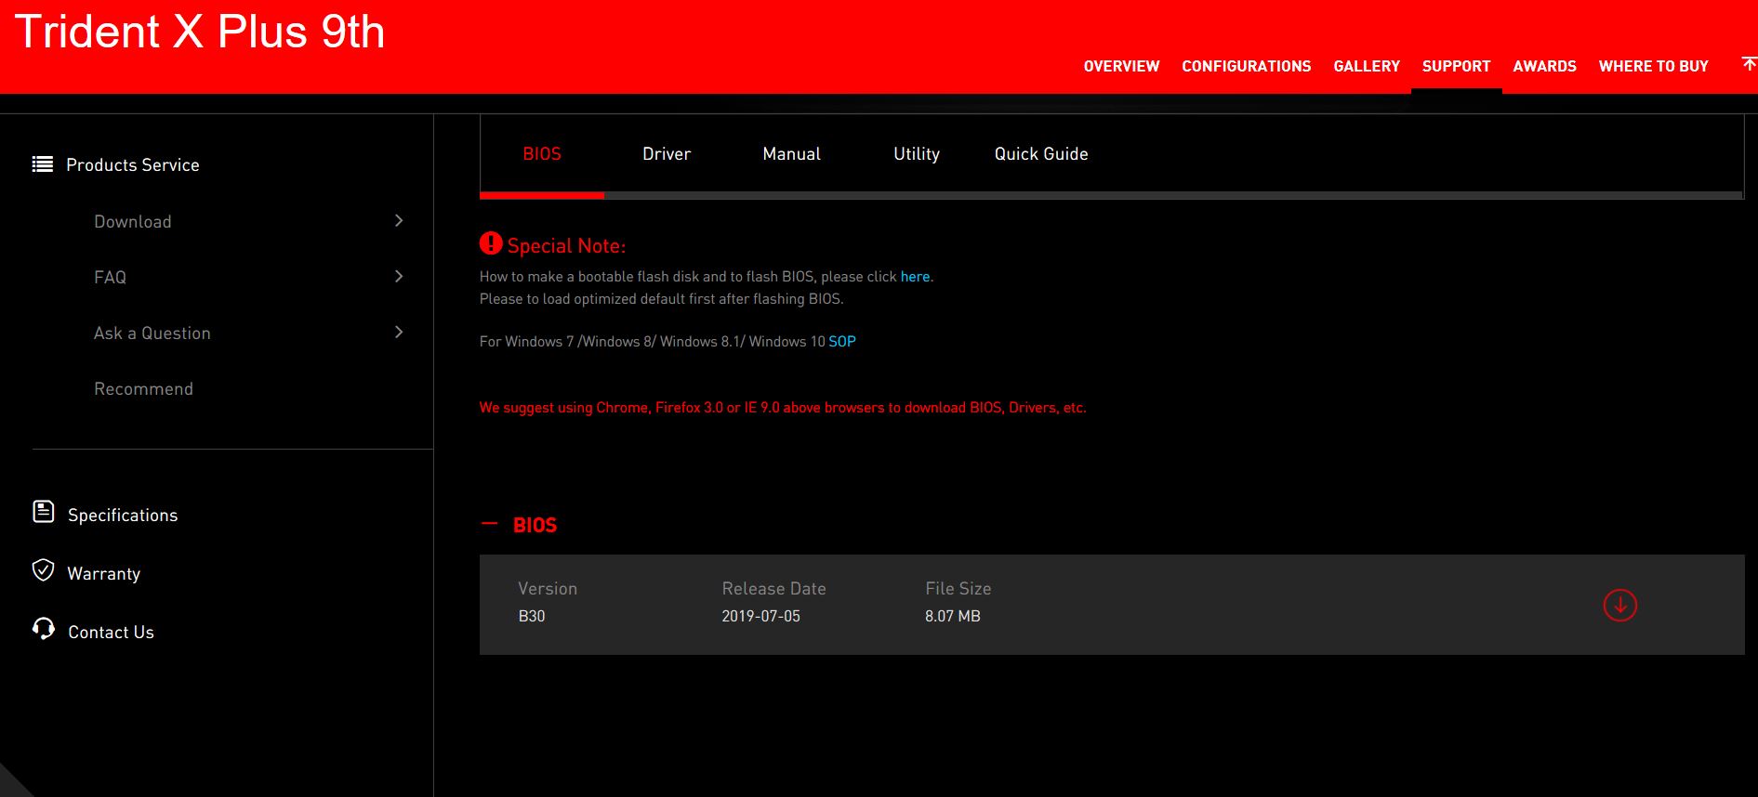Open the Recommend sidebar item
This screenshot has width=1758, height=797.
(143, 388)
